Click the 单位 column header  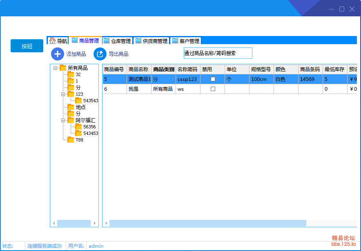(x=237, y=69)
